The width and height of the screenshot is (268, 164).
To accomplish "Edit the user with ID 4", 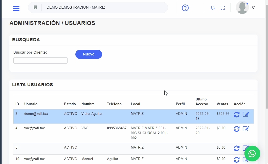I will coord(246,129).
